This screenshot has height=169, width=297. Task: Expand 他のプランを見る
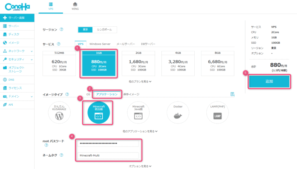[140, 82]
